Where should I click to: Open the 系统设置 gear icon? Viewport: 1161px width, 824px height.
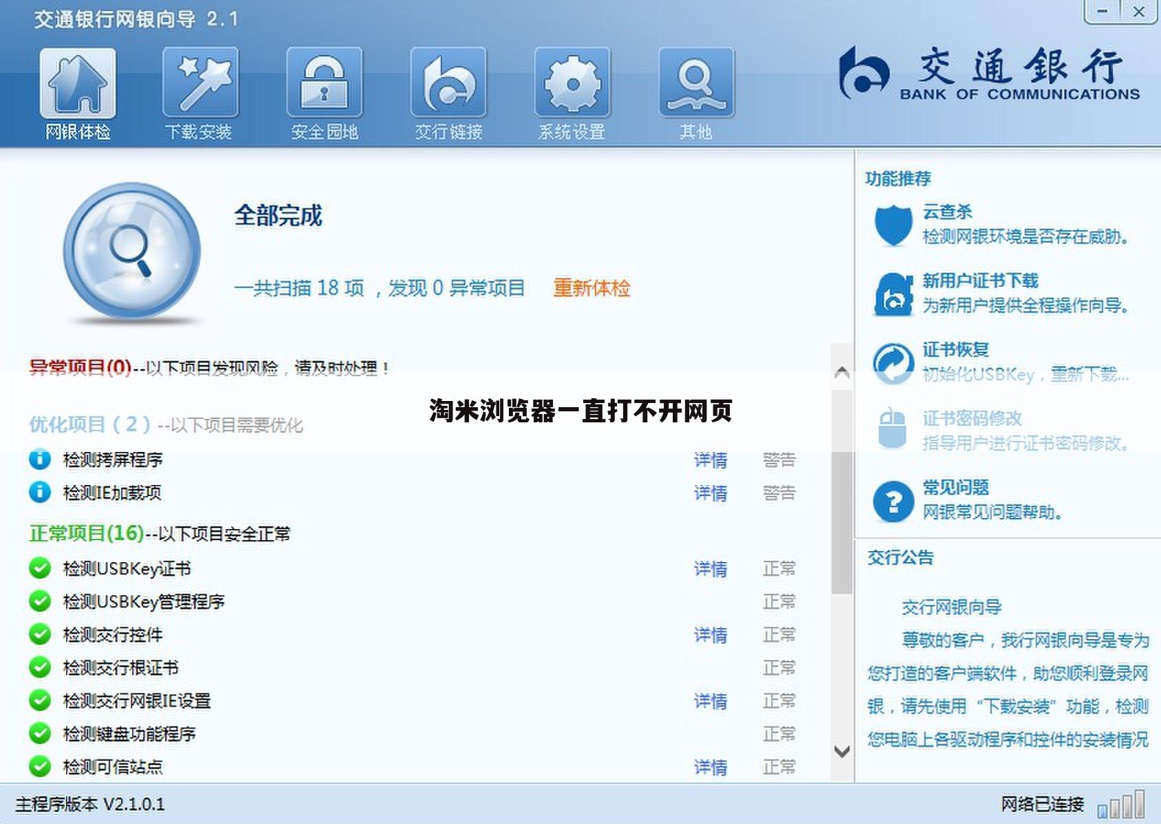coord(572,83)
